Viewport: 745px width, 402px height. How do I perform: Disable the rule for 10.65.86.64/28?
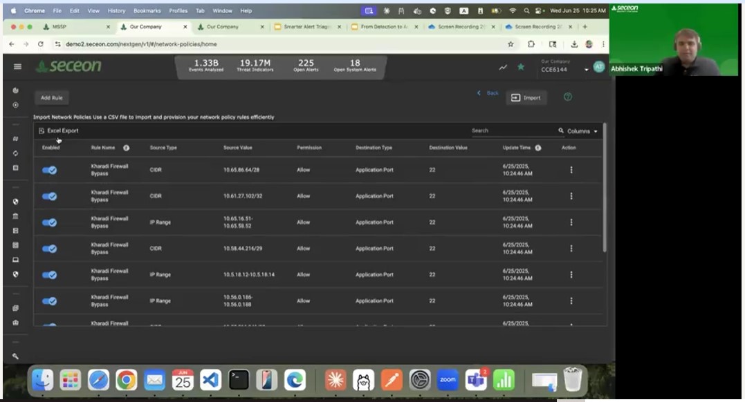49,170
